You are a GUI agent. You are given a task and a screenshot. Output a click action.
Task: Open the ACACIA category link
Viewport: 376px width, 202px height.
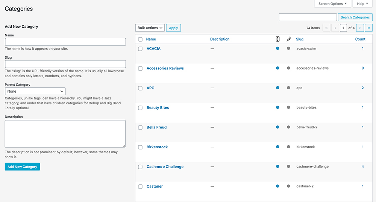(x=153, y=48)
